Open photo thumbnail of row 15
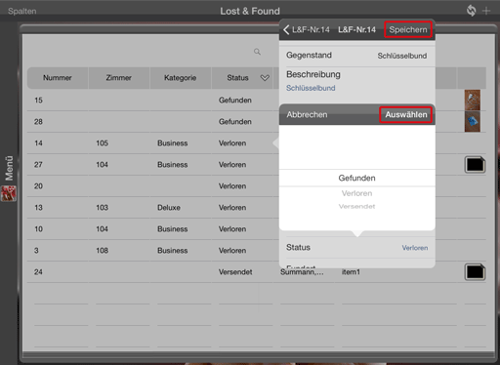 (x=473, y=100)
